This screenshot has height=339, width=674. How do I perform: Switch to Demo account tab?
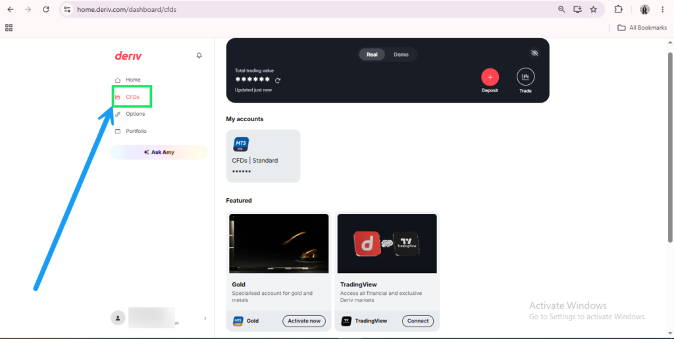(401, 55)
